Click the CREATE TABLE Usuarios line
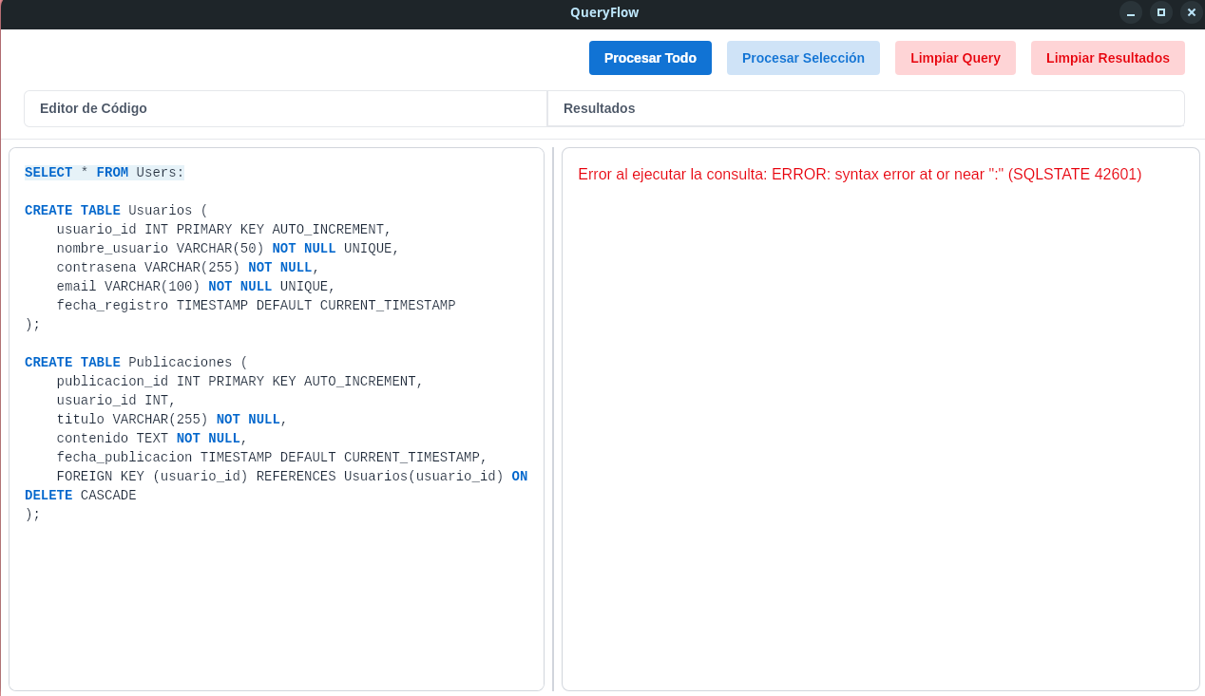 coord(116,211)
